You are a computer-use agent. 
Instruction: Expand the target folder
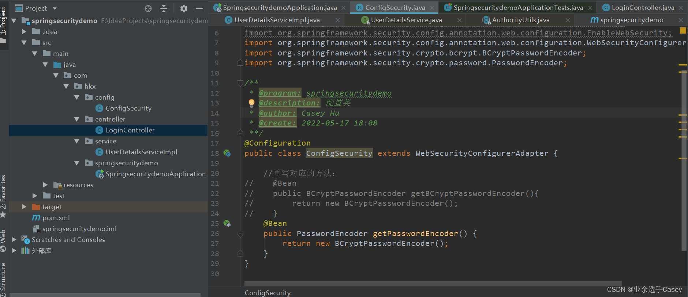[24, 207]
